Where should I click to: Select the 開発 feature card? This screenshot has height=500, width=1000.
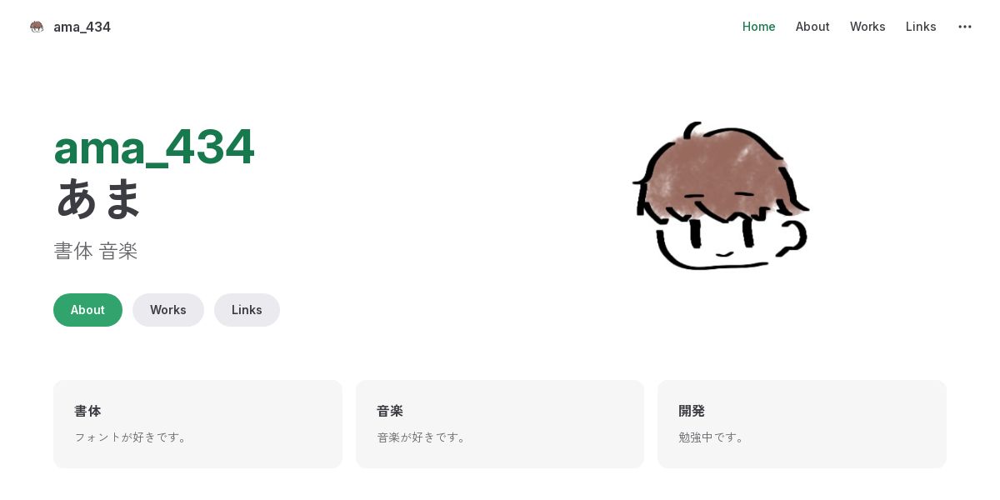pyautogui.click(x=802, y=424)
